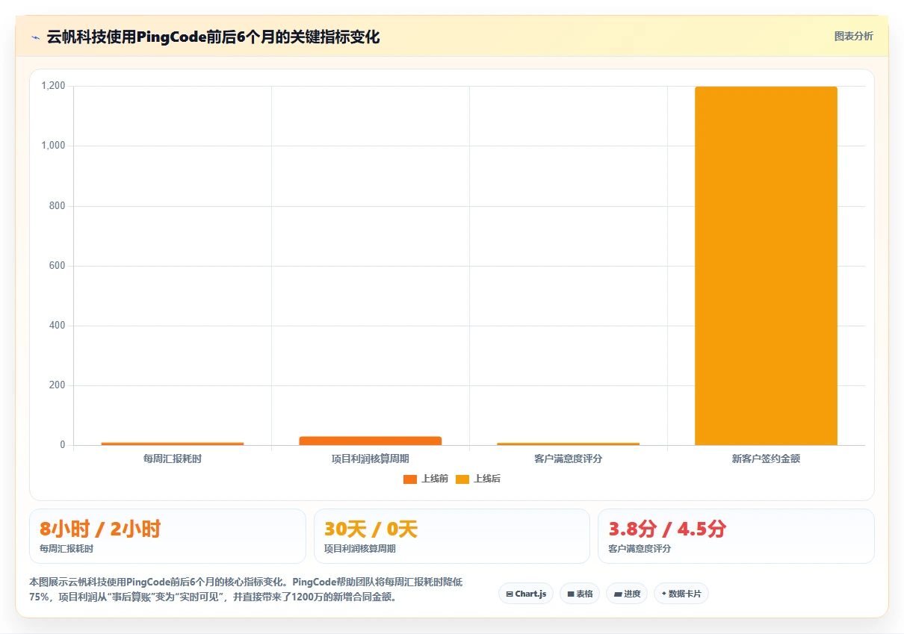Click the lightning icon beside the chart title
The width and height of the screenshot is (904, 634).
[35, 37]
